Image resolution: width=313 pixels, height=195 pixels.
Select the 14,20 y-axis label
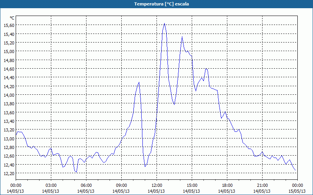[x=9, y=86]
